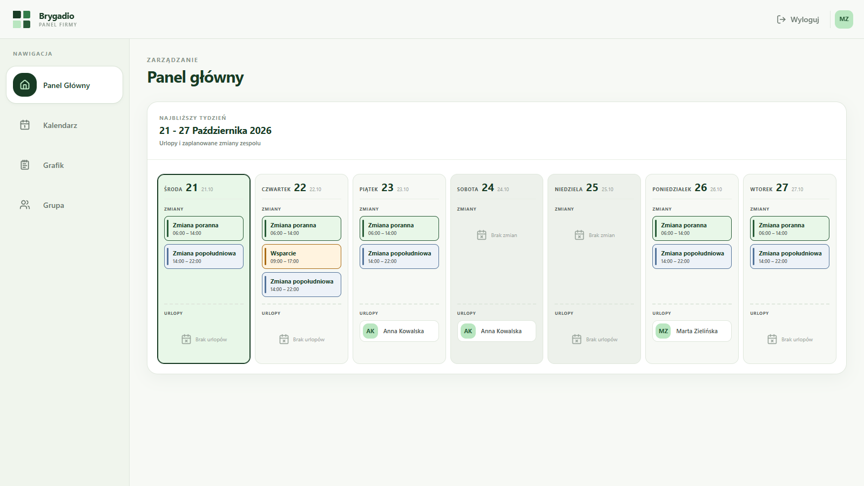The height and width of the screenshot is (486, 864).
Task: Open Tuesday 27 Zmiana poranna shift
Action: click(789, 228)
